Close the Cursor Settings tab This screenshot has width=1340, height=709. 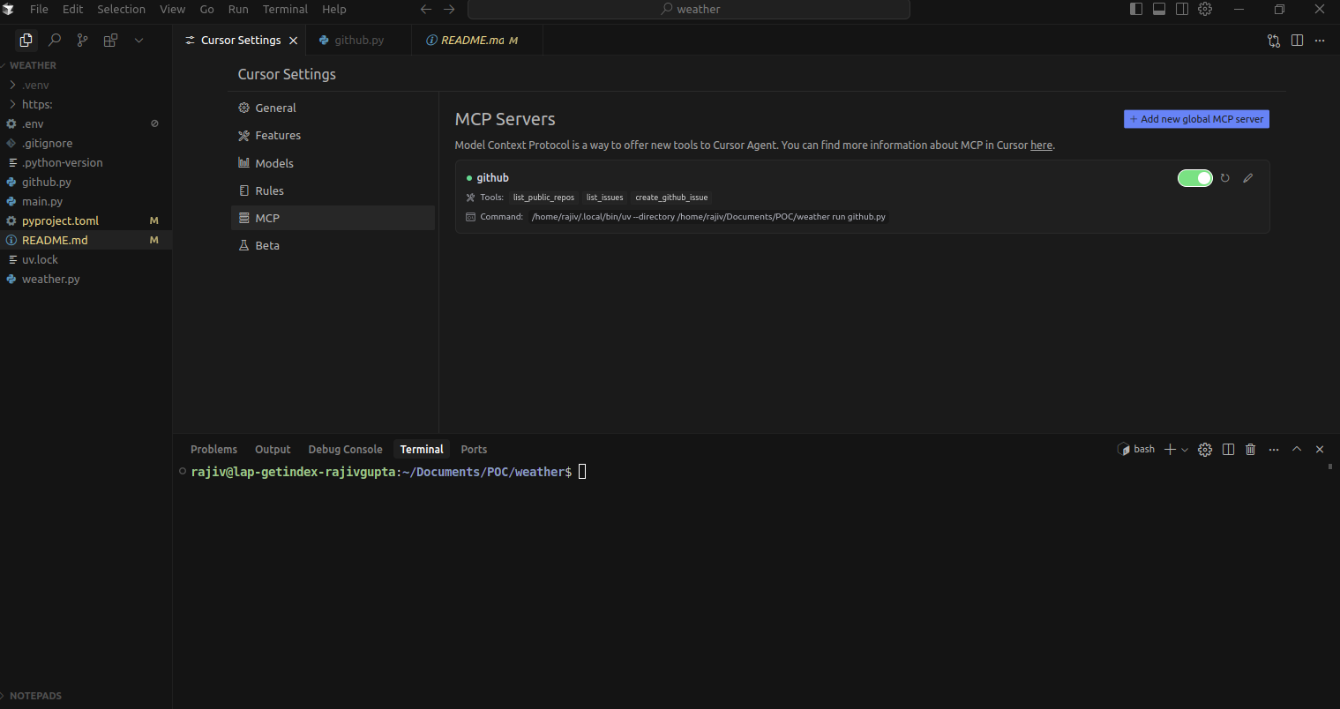pos(294,41)
